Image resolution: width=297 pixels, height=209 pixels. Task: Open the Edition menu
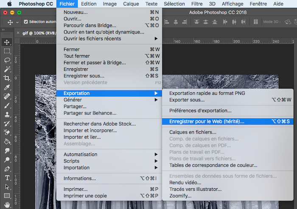pos(89,4)
